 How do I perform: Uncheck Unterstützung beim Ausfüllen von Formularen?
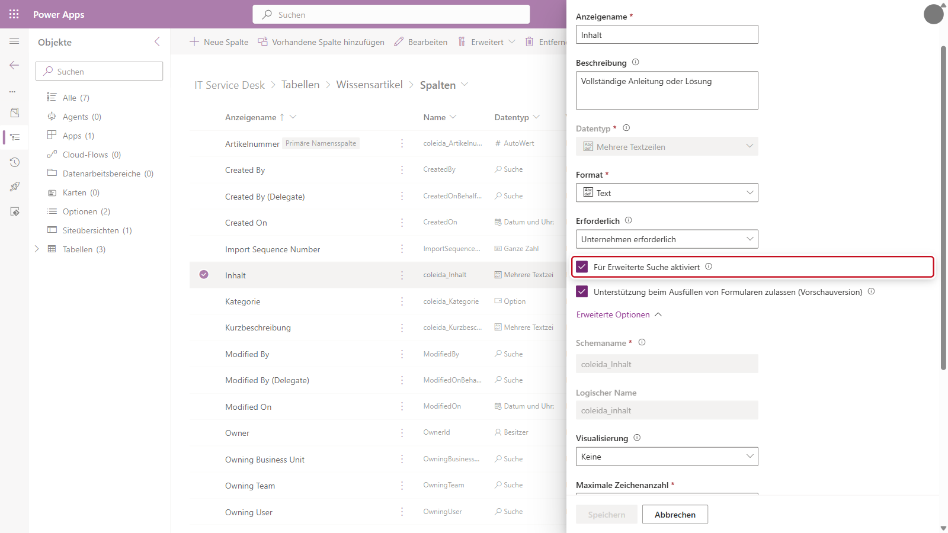[582, 291]
